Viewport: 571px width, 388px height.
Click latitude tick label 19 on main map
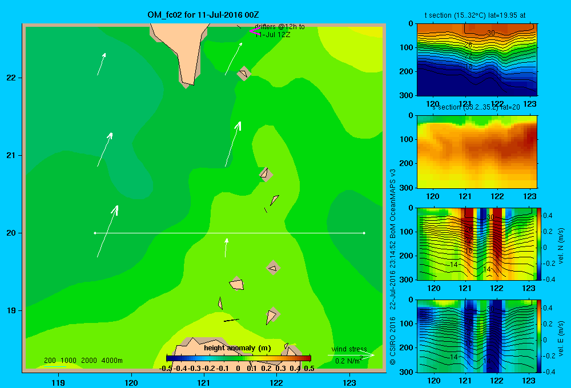11,310
